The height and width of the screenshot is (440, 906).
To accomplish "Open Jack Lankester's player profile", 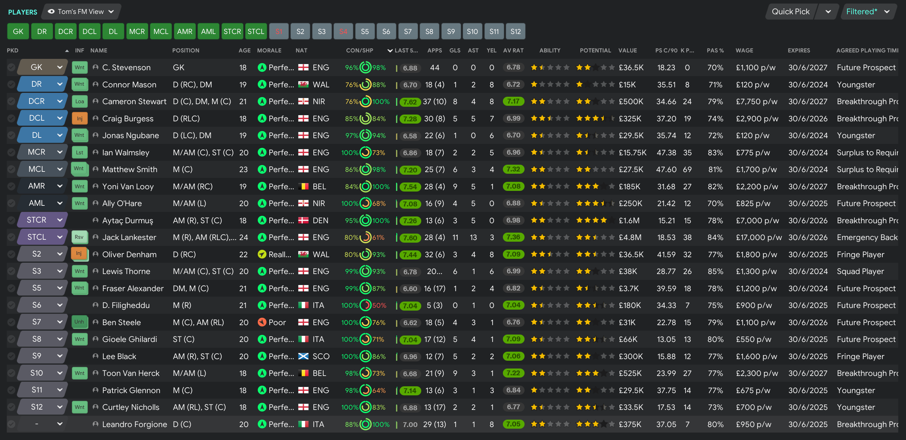I will [129, 237].
